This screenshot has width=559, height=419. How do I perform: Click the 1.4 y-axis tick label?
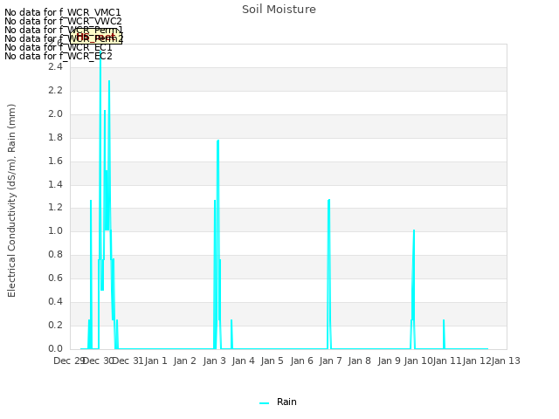click(55, 184)
